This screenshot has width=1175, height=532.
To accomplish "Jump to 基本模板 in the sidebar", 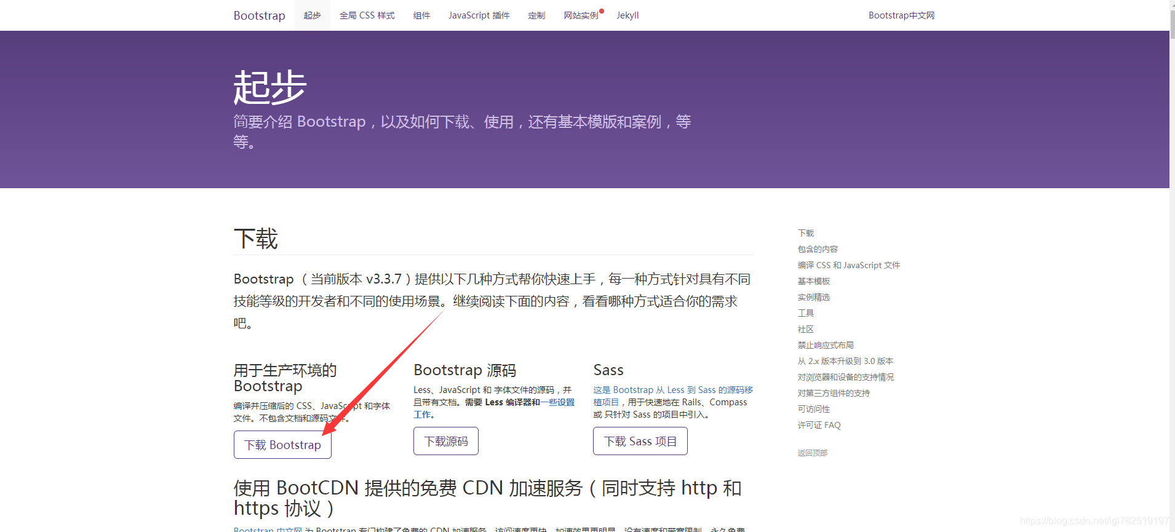I will (x=814, y=281).
